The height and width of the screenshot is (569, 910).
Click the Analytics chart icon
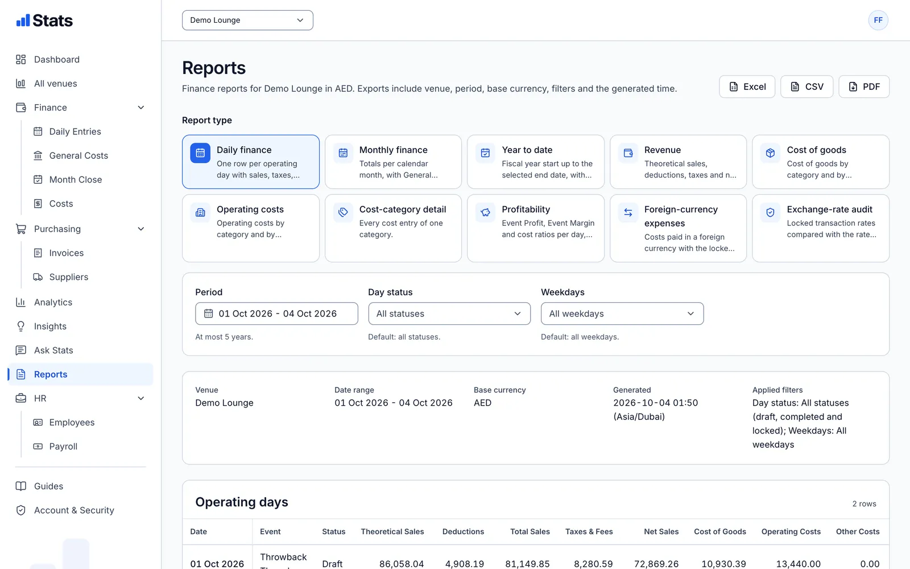tap(21, 302)
